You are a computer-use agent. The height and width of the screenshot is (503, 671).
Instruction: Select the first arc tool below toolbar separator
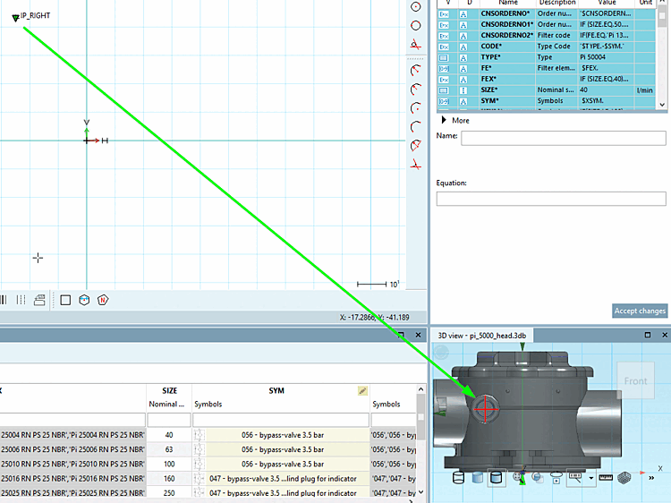(415, 70)
